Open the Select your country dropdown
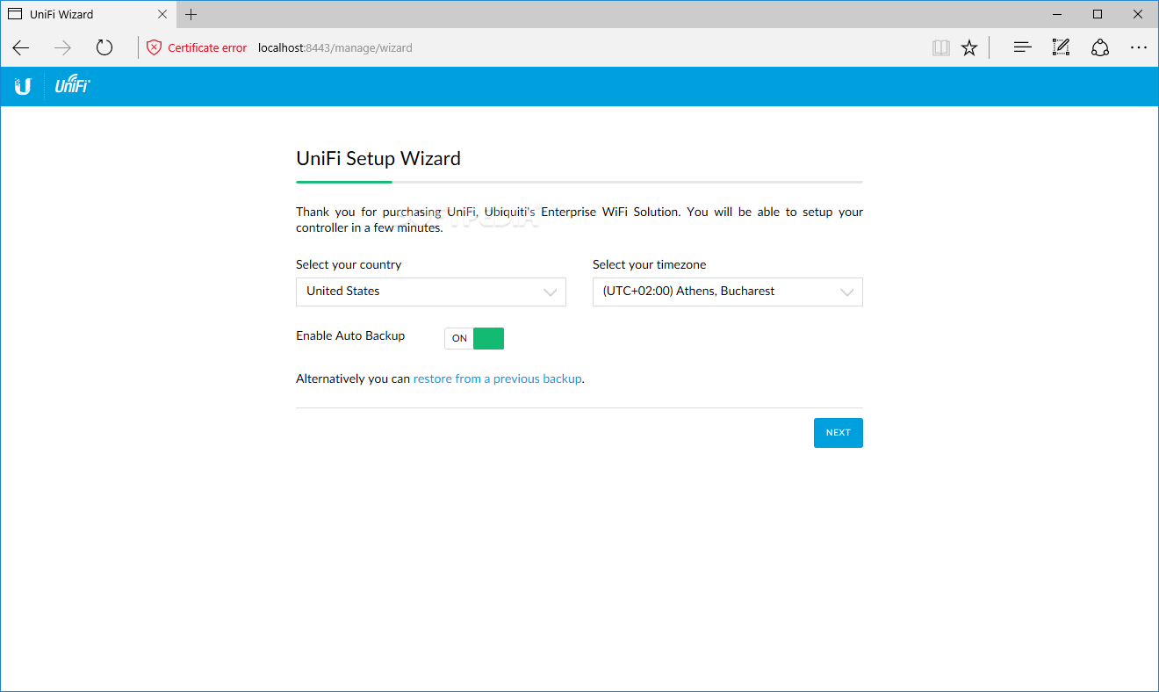1159x692 pixels. [431, 292]
